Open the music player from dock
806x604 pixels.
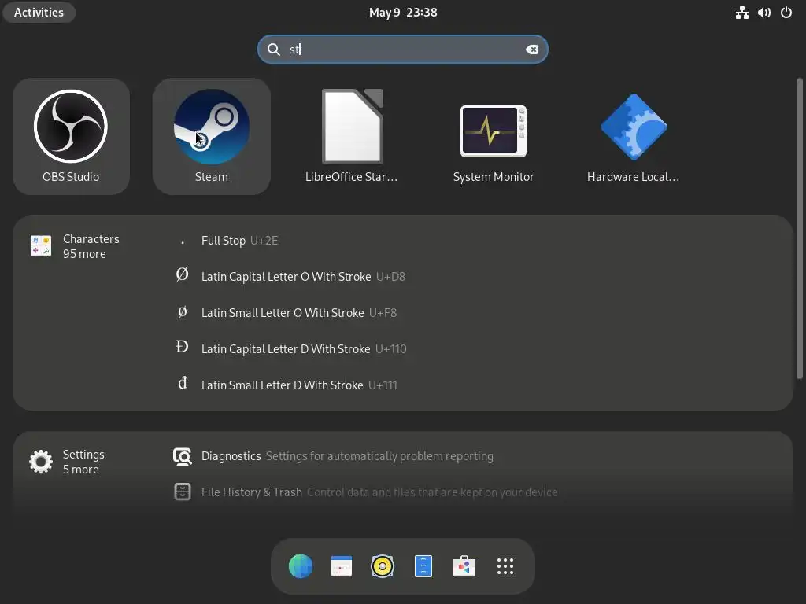point(383,566)
